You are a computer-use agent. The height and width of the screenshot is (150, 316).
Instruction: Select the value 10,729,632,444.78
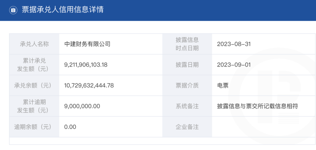point(89,86)
